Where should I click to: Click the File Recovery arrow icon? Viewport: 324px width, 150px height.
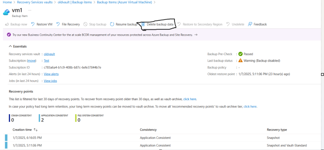coord(58,24)
